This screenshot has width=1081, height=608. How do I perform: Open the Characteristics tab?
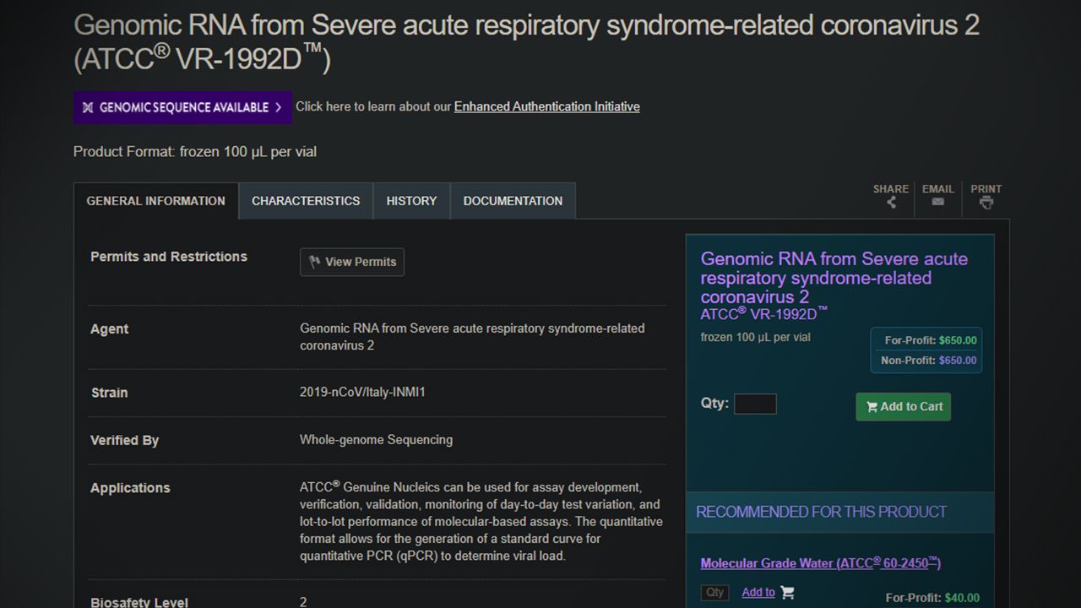306,201
